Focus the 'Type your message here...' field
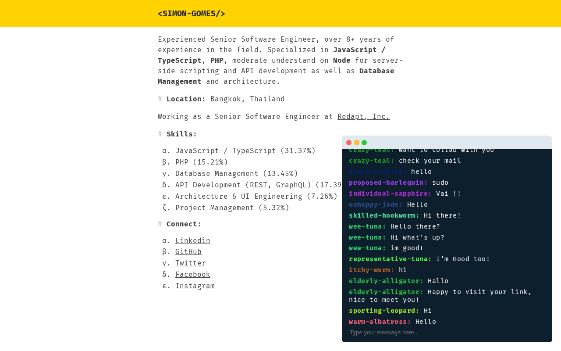The image size is (561, 351). point(448,333)
